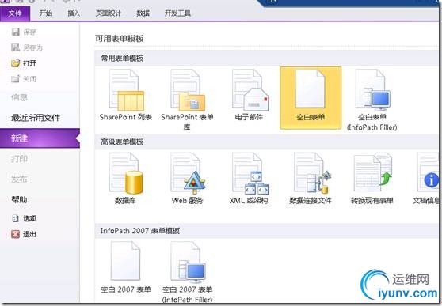The height and width of the screenshot is (306, 442).
Task: Choose the 转换现有表单 template
Action: click(372, 178)
